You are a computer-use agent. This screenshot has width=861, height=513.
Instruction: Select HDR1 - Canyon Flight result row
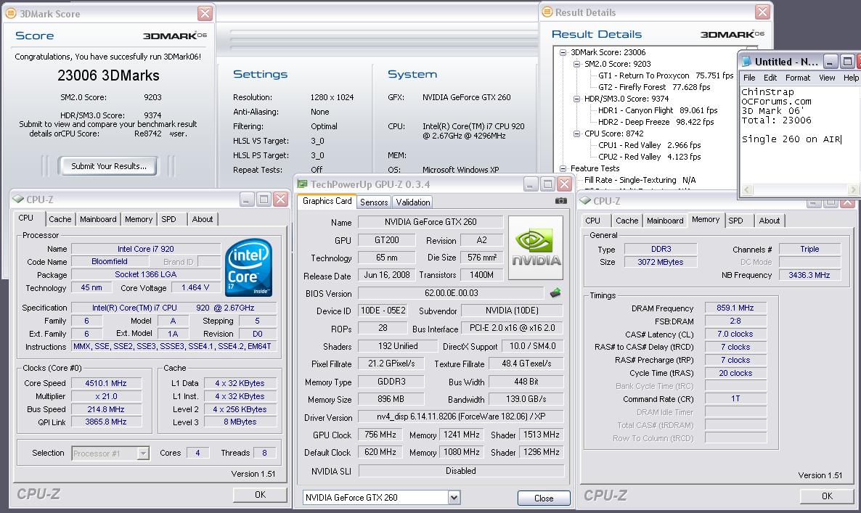[x=658, y=110]
